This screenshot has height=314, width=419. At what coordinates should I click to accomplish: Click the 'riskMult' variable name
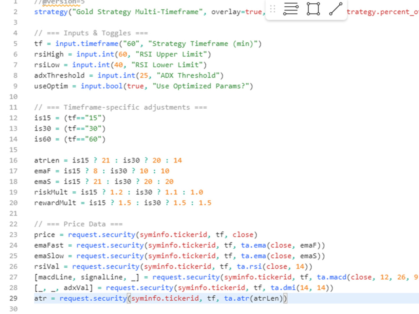[51, 192]
